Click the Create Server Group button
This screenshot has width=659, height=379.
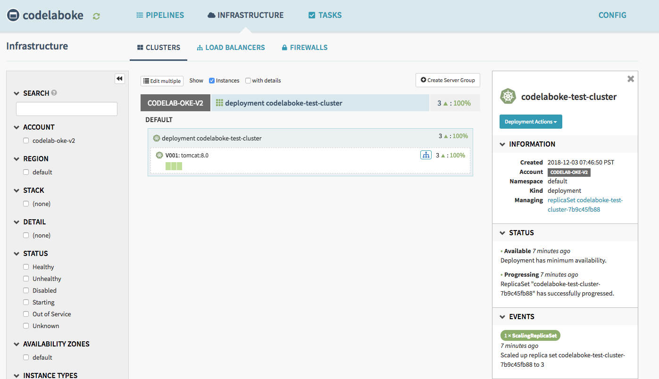pos(448,80)
